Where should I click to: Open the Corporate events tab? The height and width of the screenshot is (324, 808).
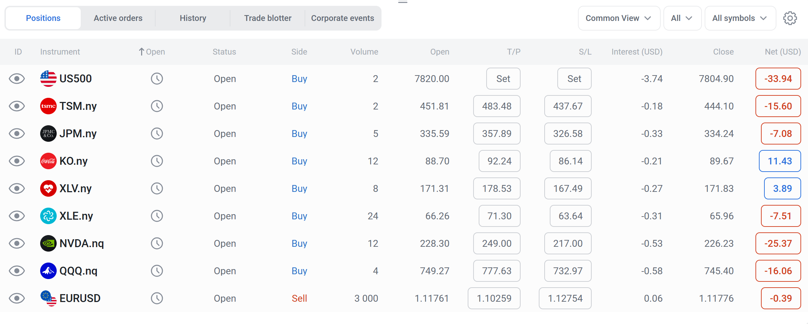(x=343, y=18)
